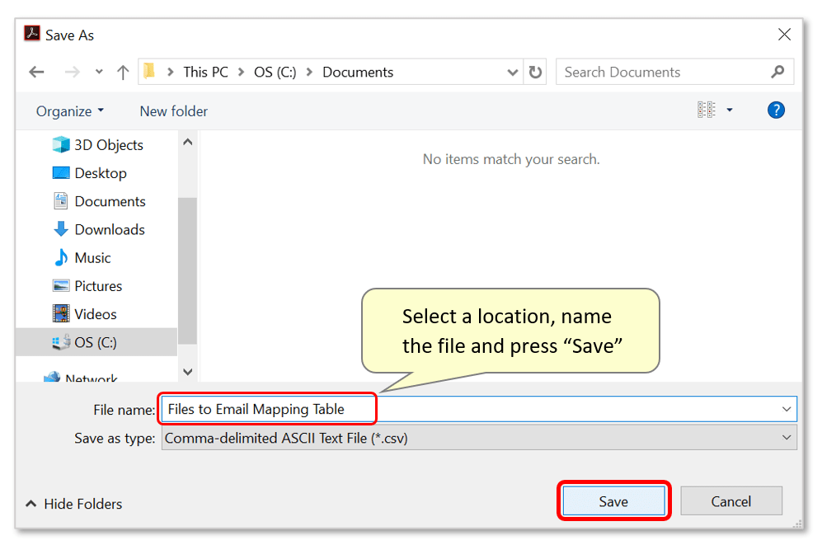Open the recent locations dropdown arrow
This screenshot has width=822, height=545.
99,72
